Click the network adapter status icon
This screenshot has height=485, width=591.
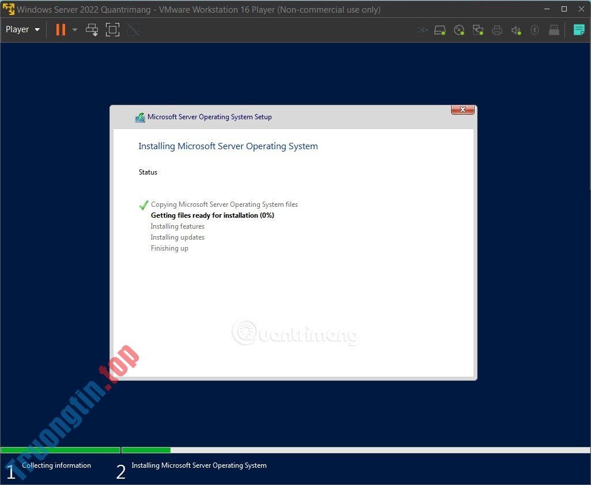tap(478, 30)
